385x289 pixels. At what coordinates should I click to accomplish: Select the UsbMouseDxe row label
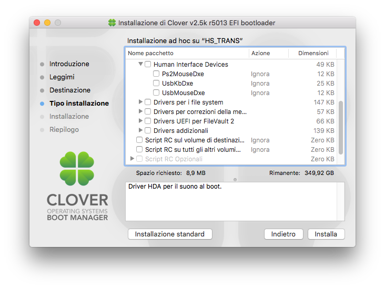click(x=183, y=92)
